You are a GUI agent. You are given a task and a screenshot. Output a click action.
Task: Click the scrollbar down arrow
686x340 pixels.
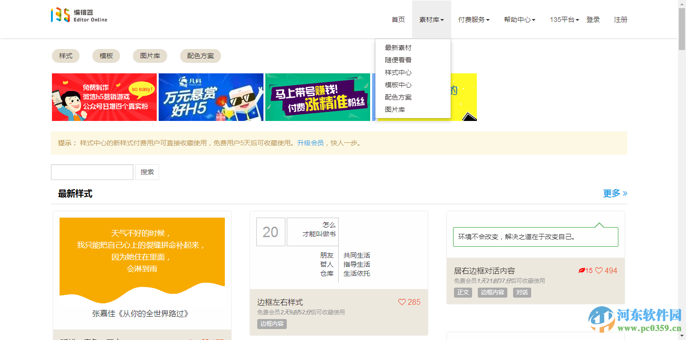pos(682,336)
